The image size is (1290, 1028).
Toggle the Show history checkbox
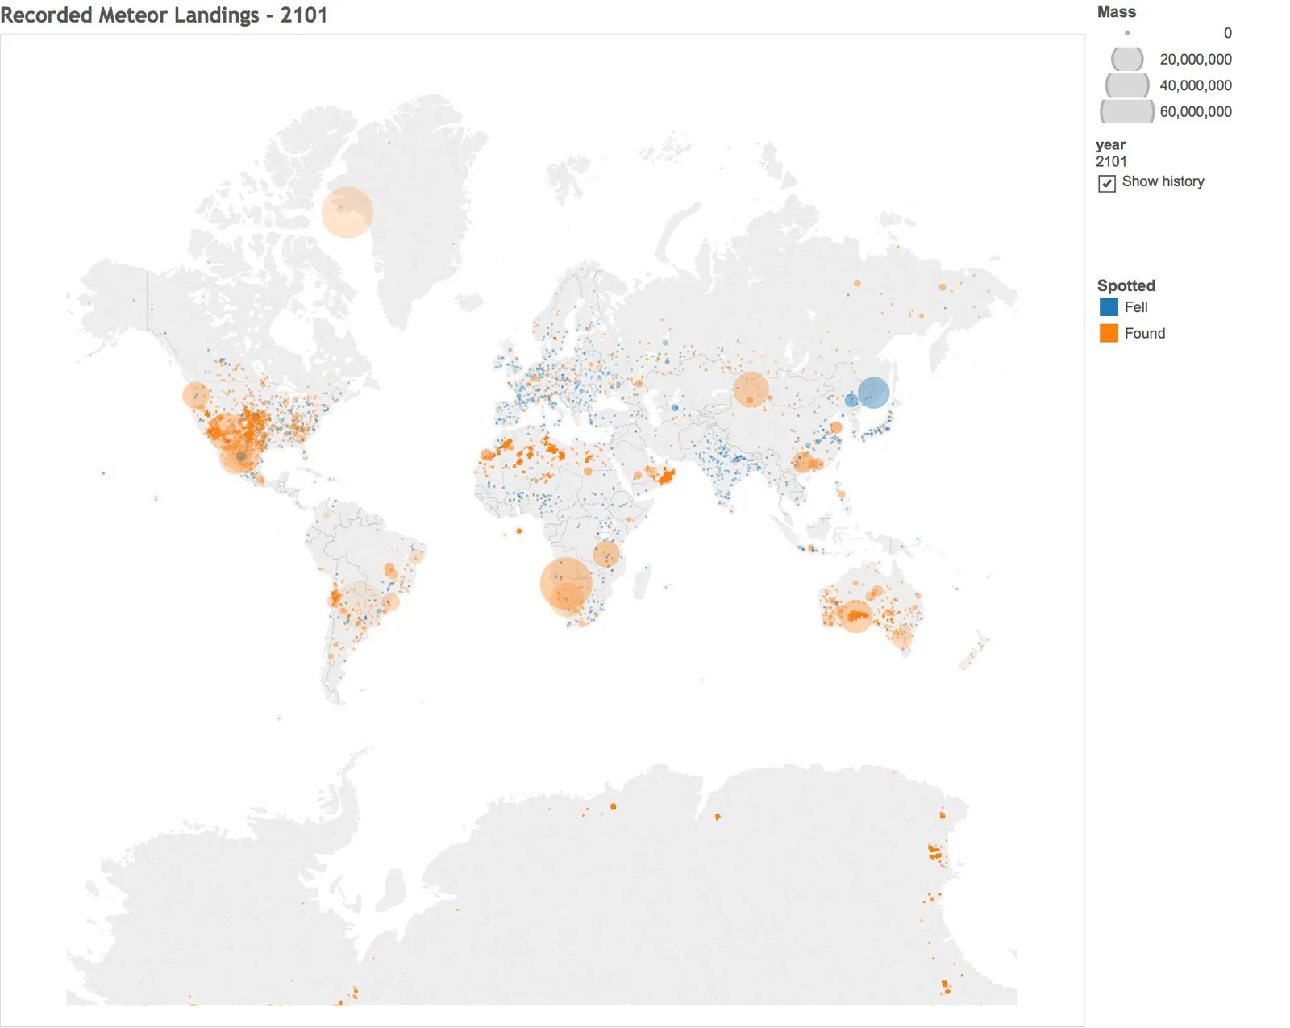click(x=1106, y=183)
